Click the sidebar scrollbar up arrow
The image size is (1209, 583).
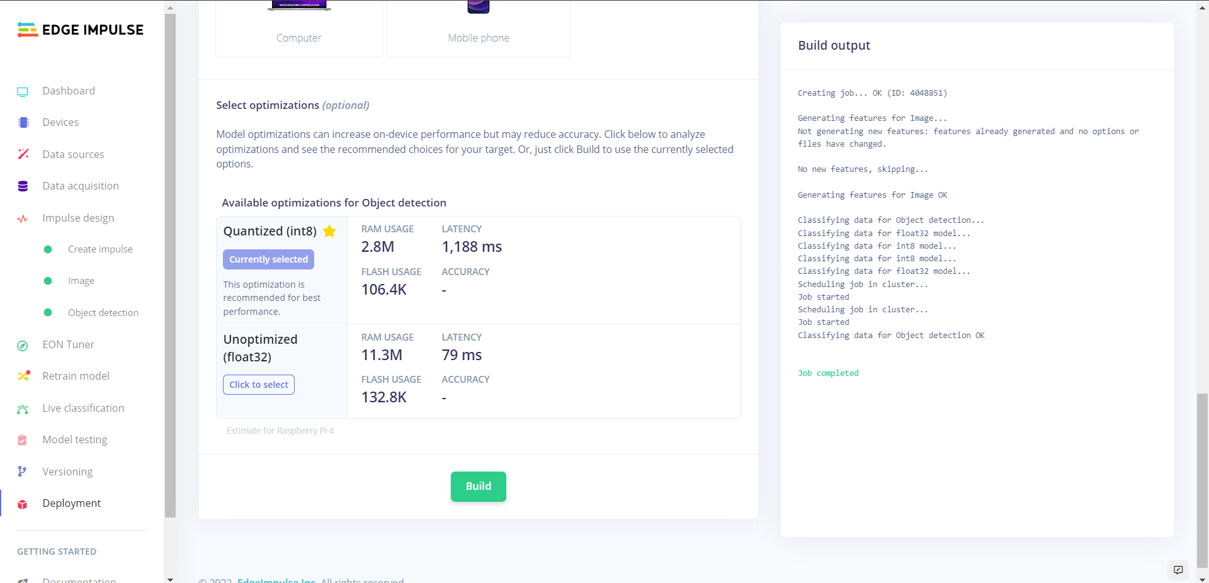[x=170, y=8]
